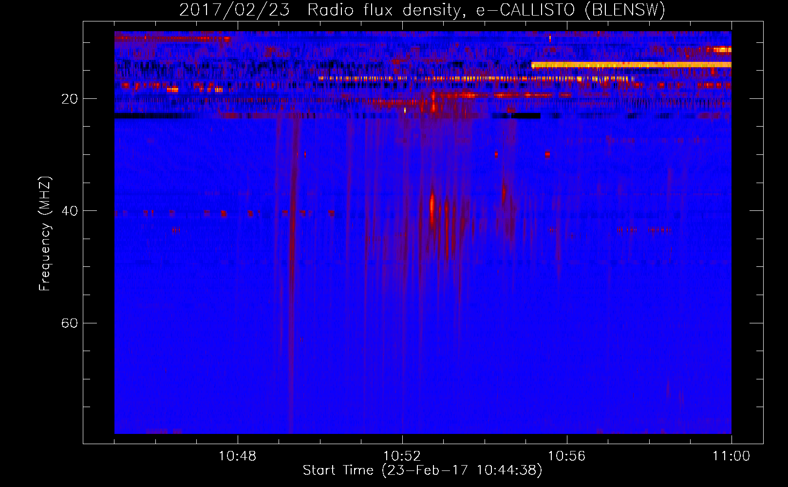Click the 20 MHz frequency tick label
Image resolution: width=788 pixels, height=487 pixels.
tap(69, 99)
